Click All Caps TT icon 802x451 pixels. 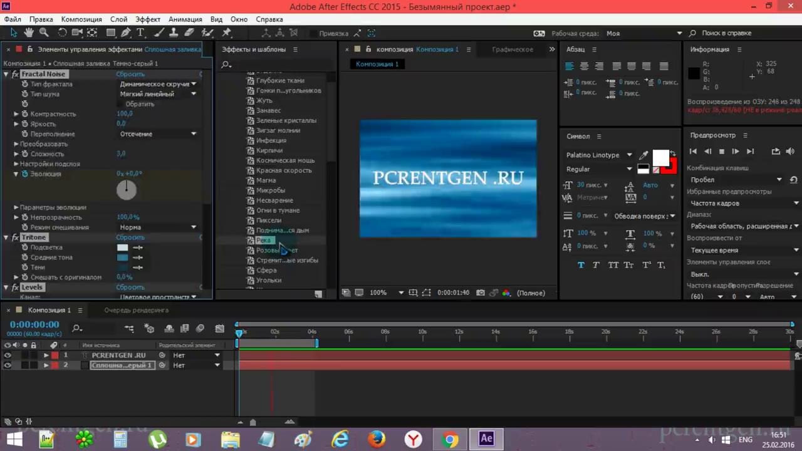pyautogui.click(x=613, y=265)
